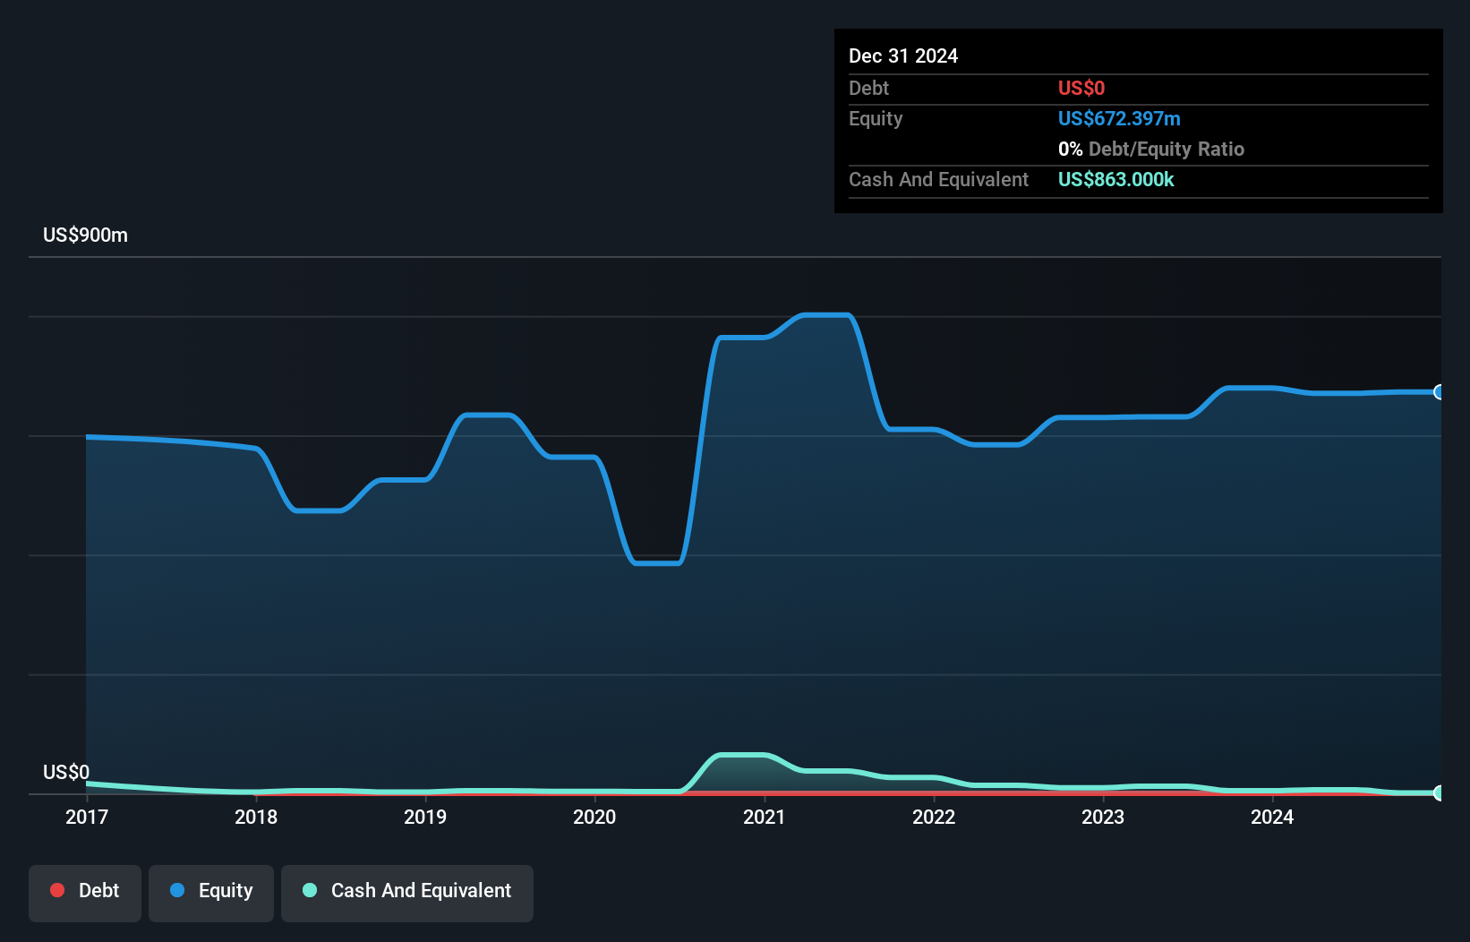This screenshot has width=1470, height=942.
Task: Select the Equity endpoint marker at Dec 2024
Action: point(1440,392)
